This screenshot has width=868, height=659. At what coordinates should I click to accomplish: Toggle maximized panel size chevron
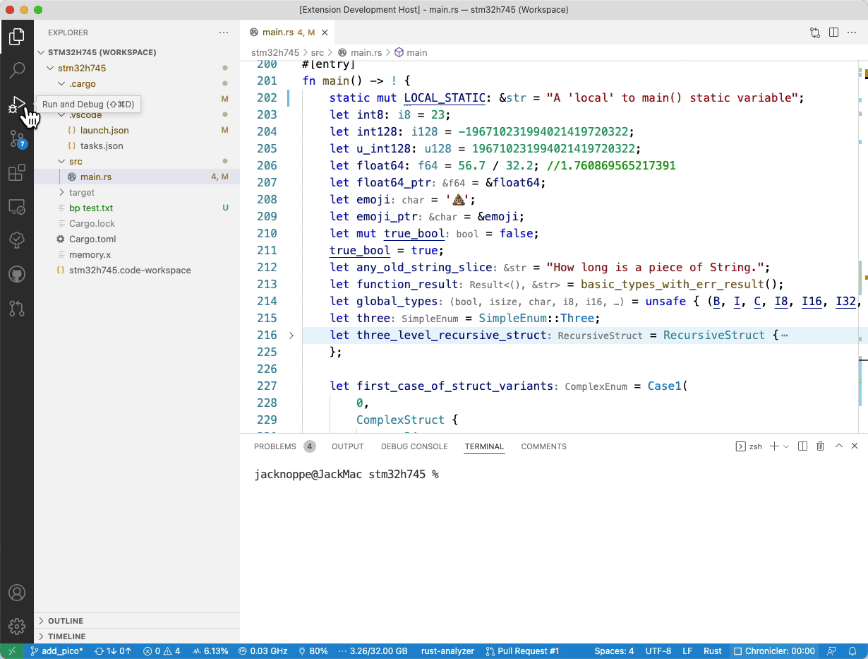[x=838, y=446]
